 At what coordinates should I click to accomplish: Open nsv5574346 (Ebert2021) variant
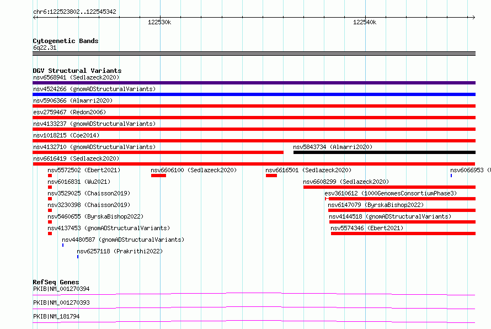[x=367, y=228]
